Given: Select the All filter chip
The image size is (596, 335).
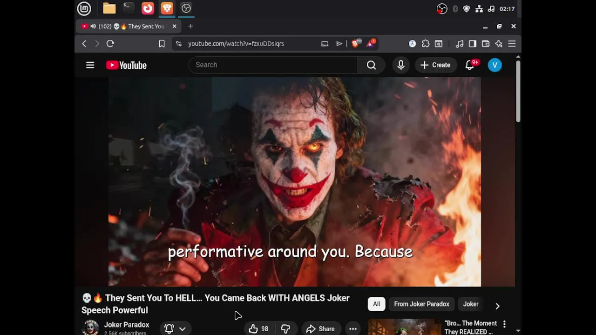Looking at the screenshot, I should point(376,304).
